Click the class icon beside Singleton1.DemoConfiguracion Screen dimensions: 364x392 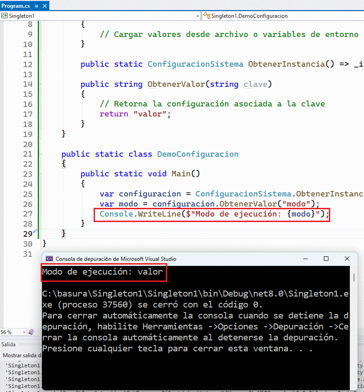tap(207, 16)
